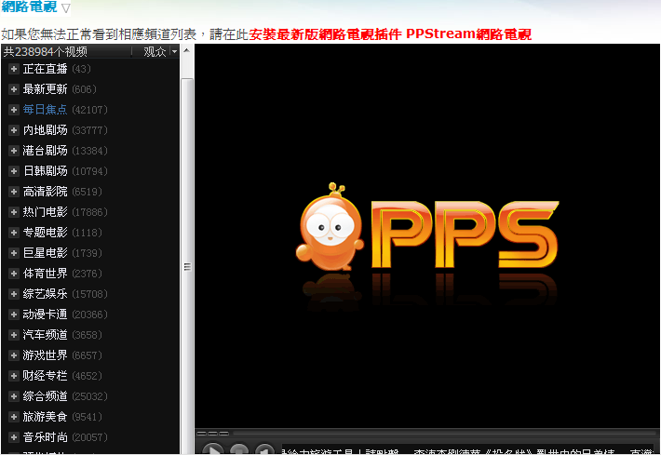Screen dimensions: 661x455
Task: Expand the 正在直播 category
Action: (x=13, y=69)
